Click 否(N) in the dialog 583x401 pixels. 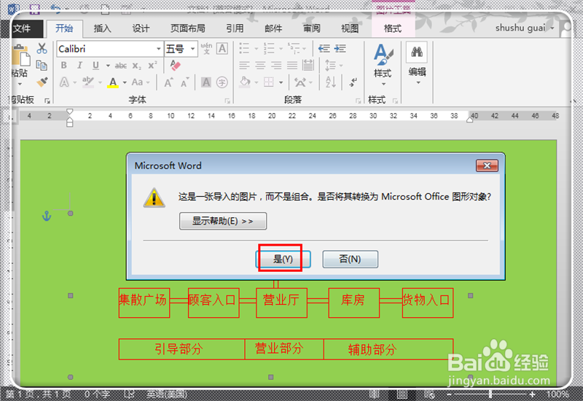tap(351, 260)
